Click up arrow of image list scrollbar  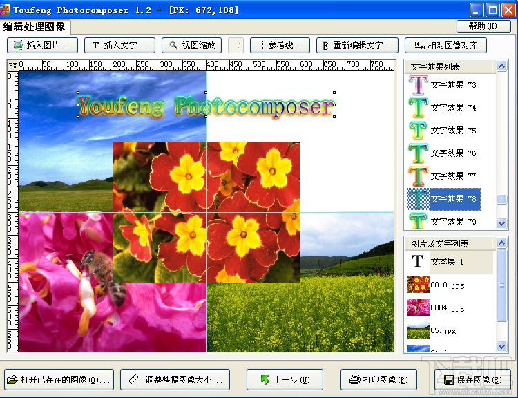502,243
